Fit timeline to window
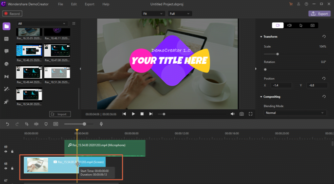Image resolution: width=334 pixels, height=184 pixels. (56, 124)
